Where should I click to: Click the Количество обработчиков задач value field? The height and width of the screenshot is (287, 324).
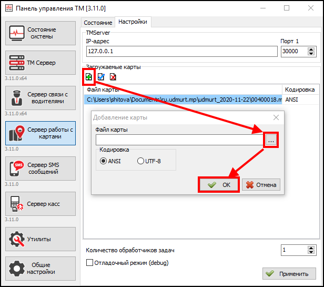pos(294,250)
